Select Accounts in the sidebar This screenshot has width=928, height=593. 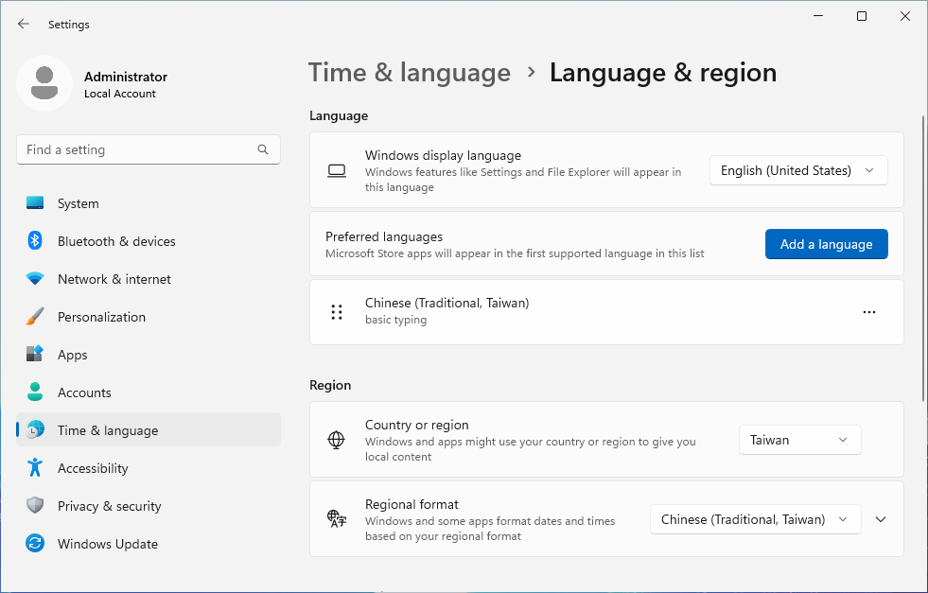[148, 392]
